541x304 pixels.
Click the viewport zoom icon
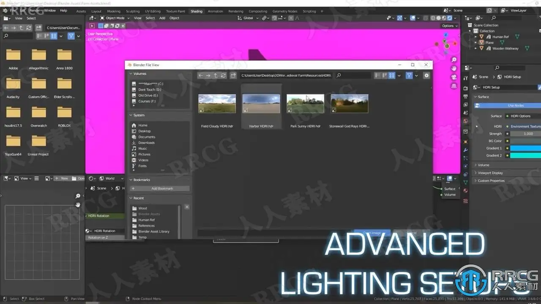tap(454, 60)
